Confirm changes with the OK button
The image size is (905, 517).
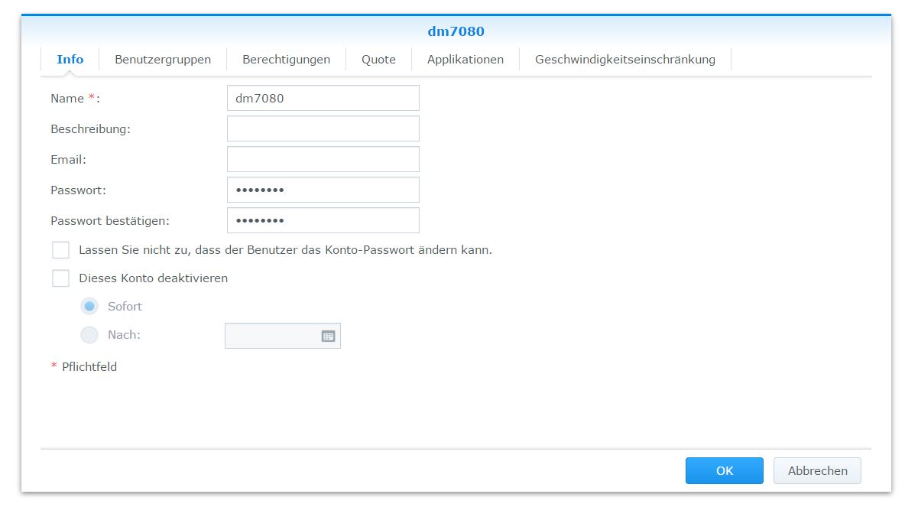pyautogui.click(x=724, y=471)
